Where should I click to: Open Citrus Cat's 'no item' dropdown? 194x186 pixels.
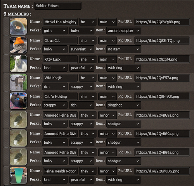124,49
